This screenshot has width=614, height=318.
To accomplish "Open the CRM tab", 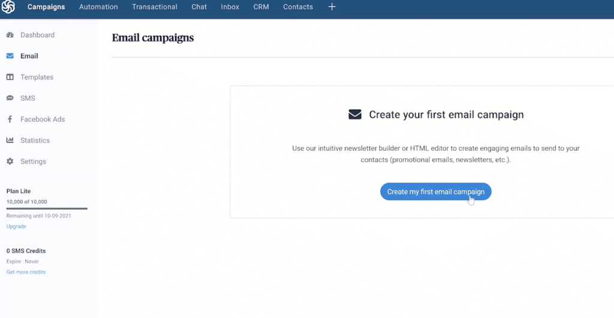I will pyautogui.click(x=261, y=7).
